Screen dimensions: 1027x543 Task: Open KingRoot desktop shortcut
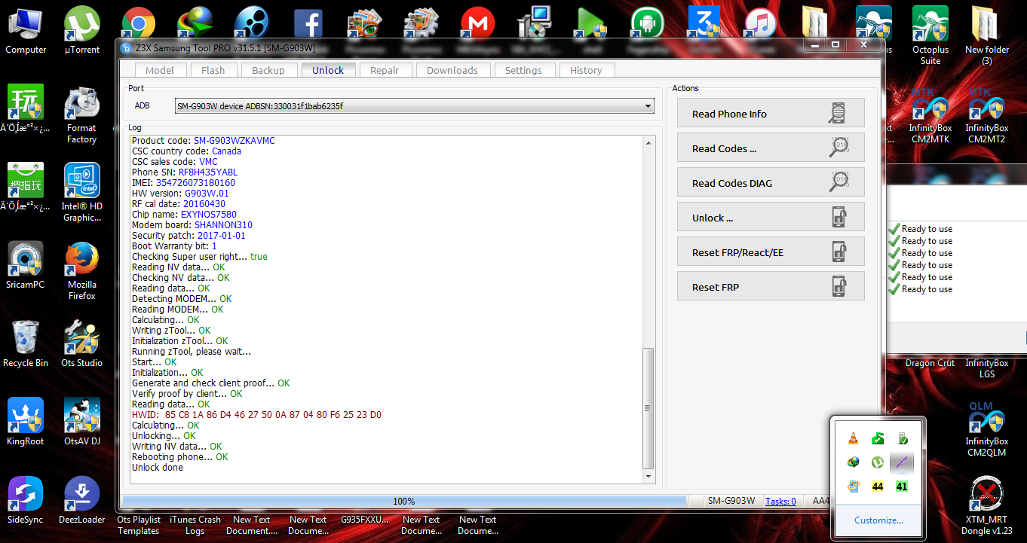(26, 422)
